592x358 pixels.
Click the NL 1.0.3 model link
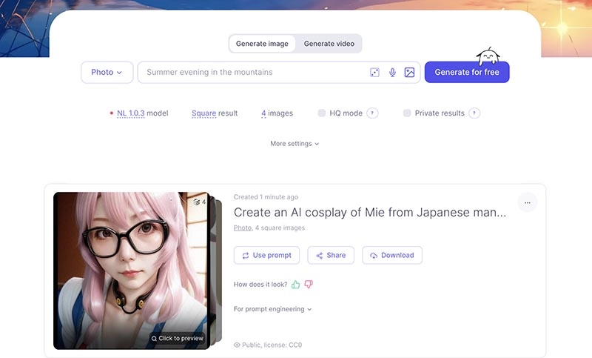tap(130, 113)
